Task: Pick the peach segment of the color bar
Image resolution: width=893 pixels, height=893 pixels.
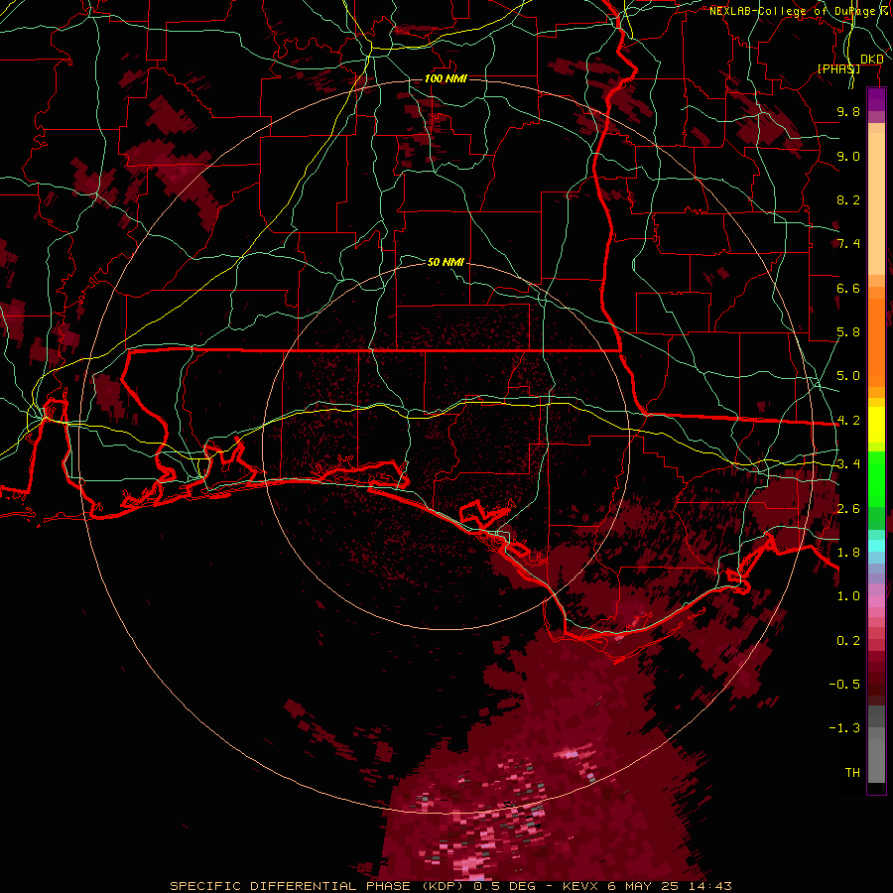Action: point(876,205)
